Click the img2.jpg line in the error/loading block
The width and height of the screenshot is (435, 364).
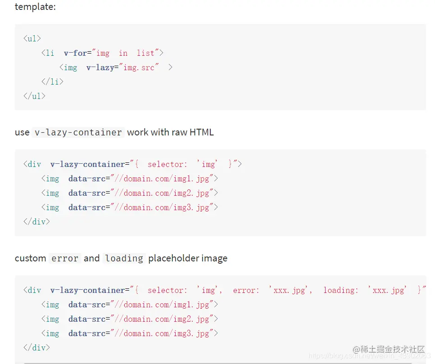click(x=130, y=319)
